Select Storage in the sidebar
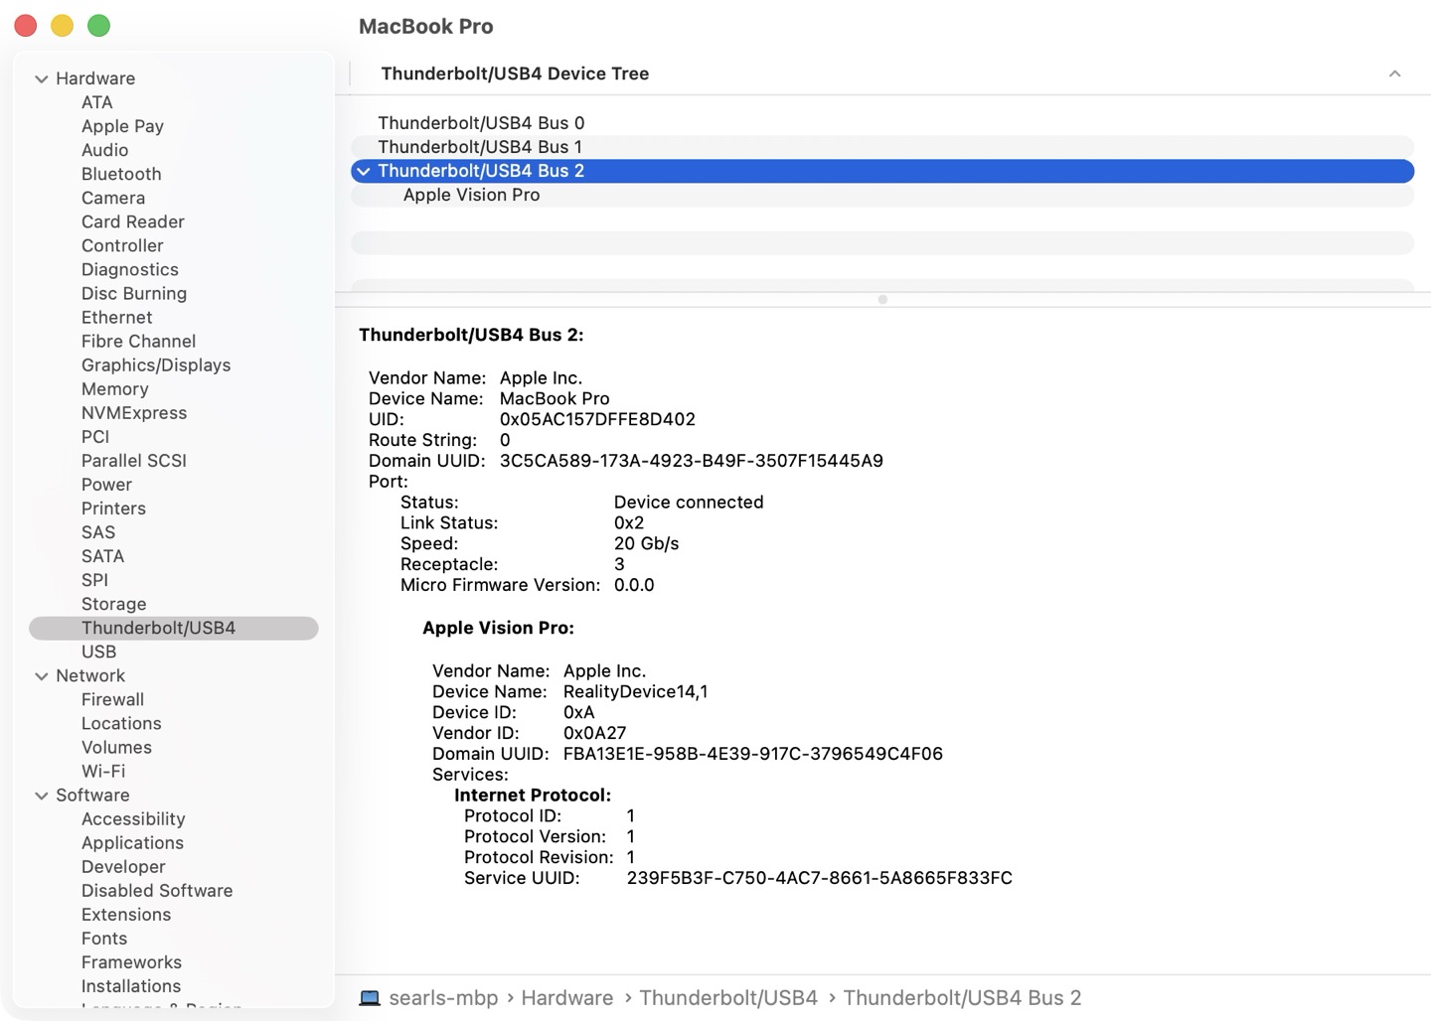Viewport: 1431px width, 1021px height. click(113, 604)
